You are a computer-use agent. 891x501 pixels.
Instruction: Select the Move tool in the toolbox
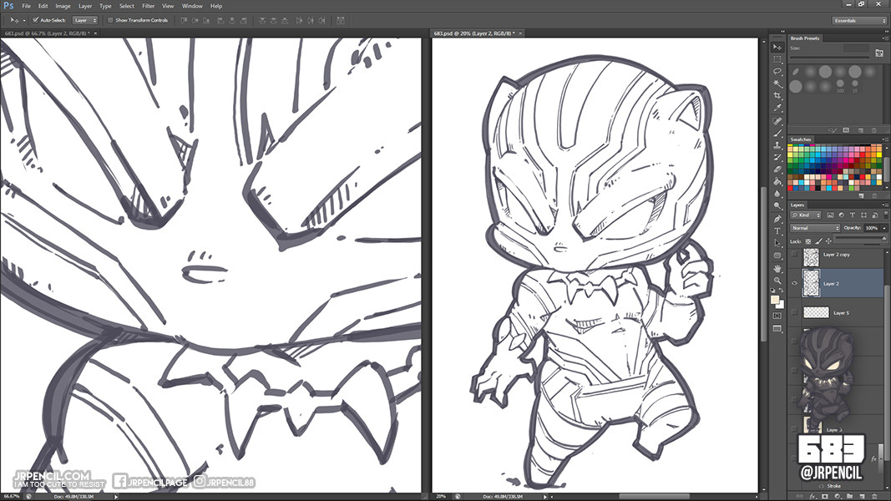click(777, 47)
